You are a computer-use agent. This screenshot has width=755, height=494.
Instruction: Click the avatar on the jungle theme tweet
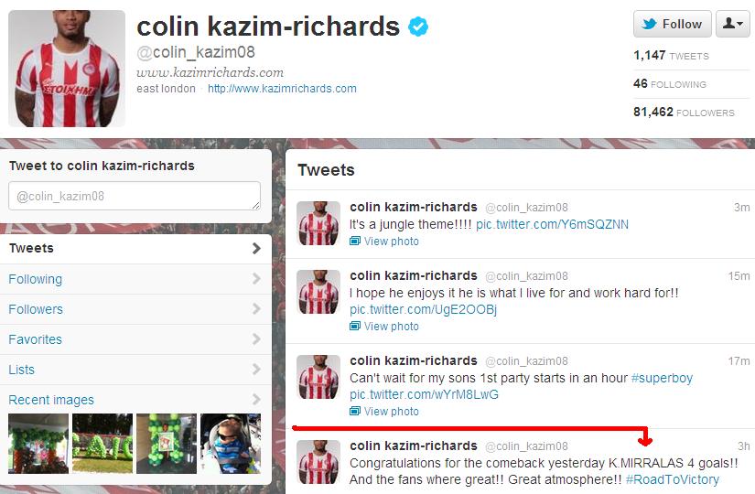click(x=318, y=223)
